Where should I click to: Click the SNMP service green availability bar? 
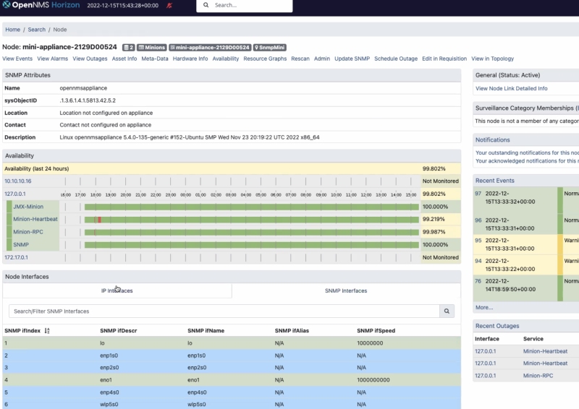[251, 245]
